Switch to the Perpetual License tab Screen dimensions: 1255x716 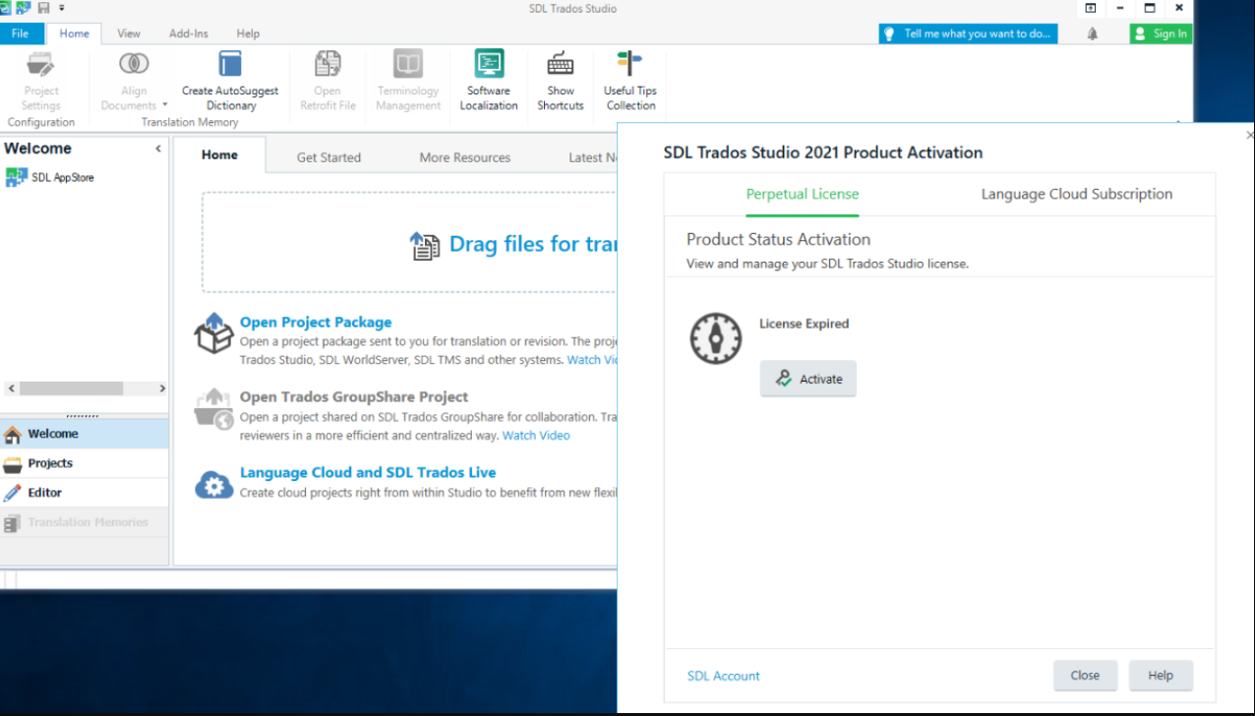pos(802,194)
